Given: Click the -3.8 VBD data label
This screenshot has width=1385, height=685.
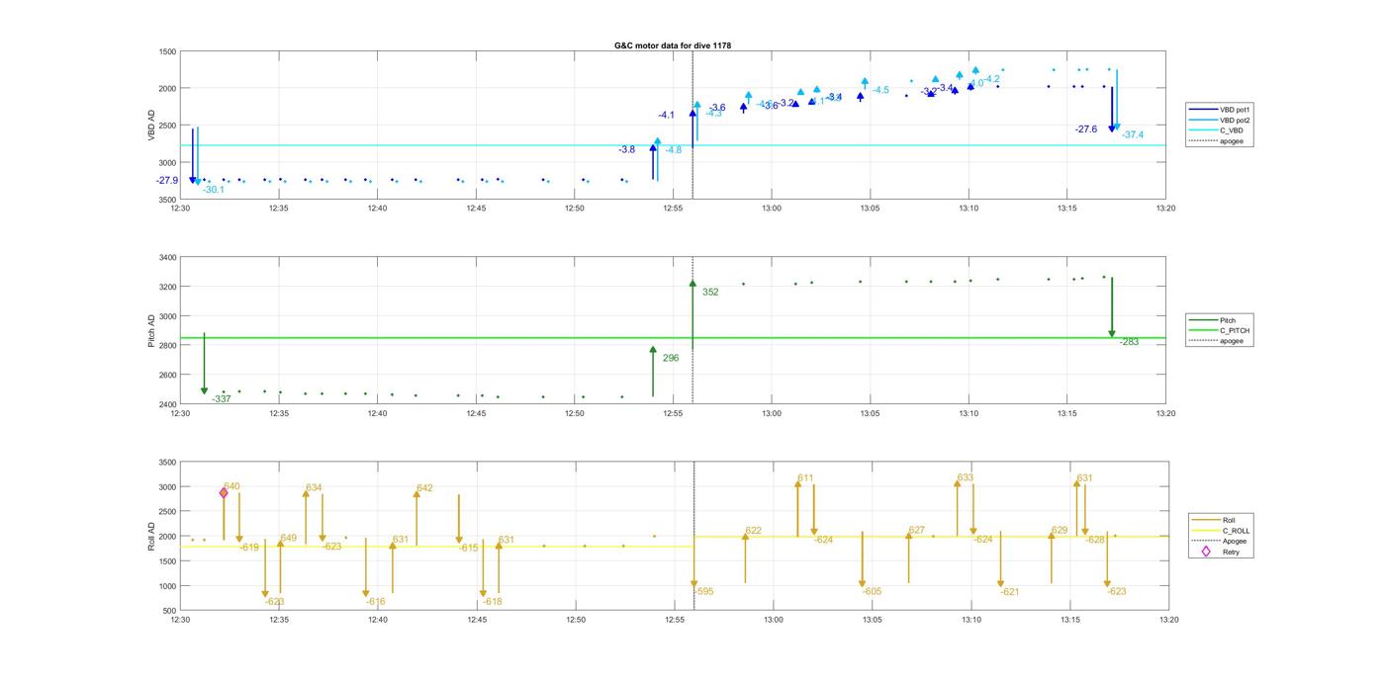Looking at the screenshot, I should 627,150.
